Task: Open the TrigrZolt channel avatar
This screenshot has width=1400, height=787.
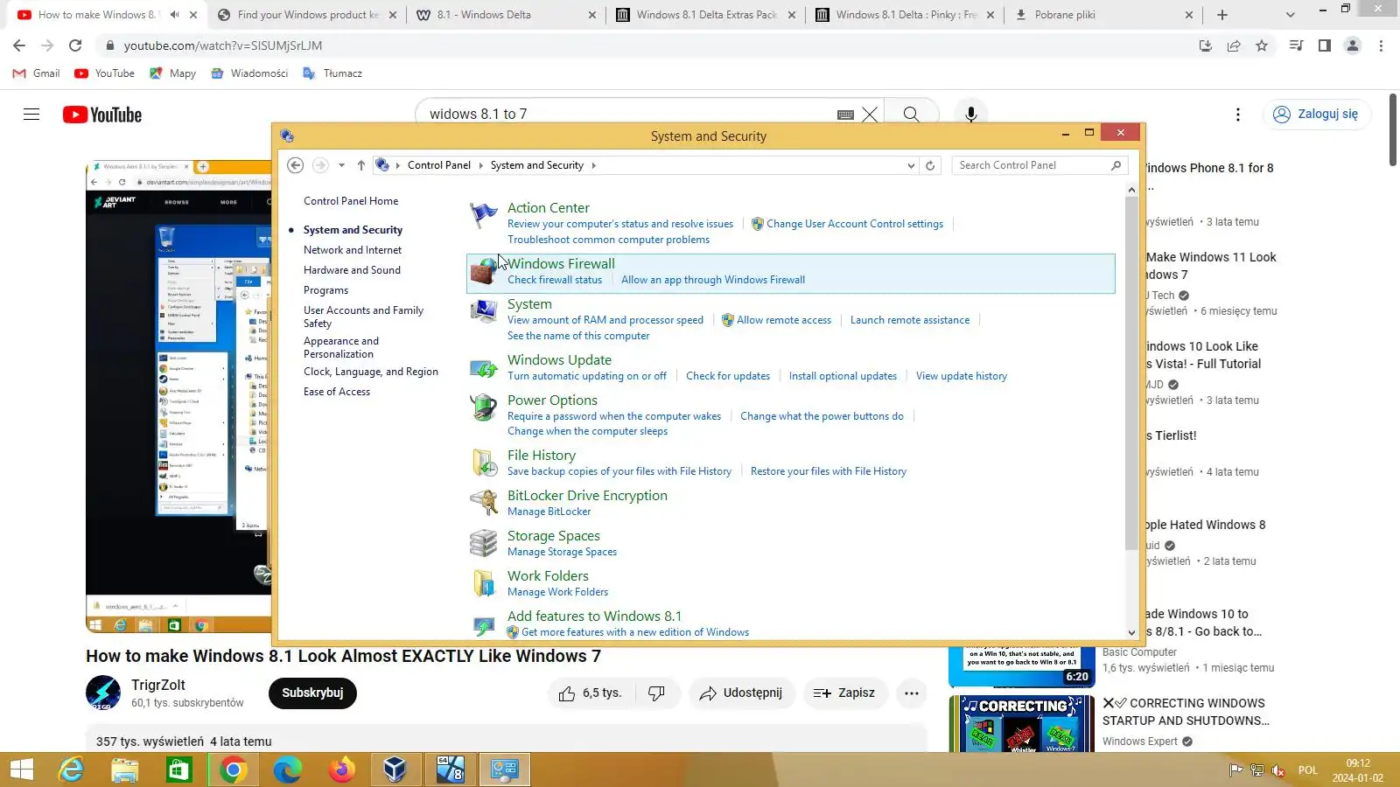Action: click(x=103, y=693)
